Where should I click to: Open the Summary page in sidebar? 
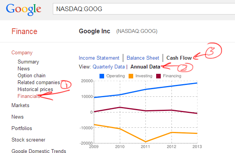[x=28, y=62]
